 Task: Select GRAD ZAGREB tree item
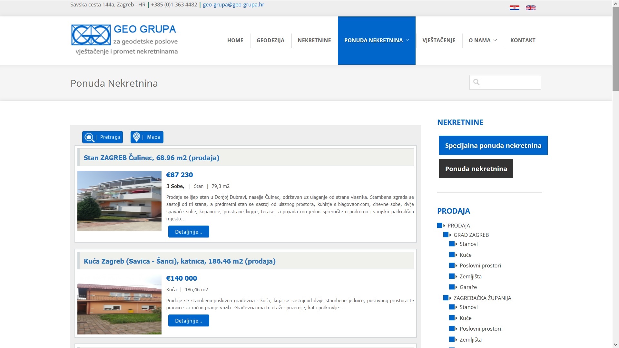(x=471, y=235)
